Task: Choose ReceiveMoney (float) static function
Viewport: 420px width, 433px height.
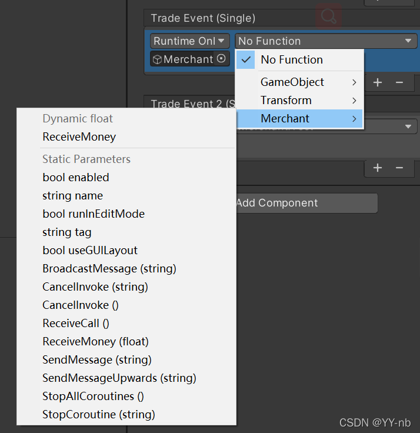Action: tap(95, 341)
